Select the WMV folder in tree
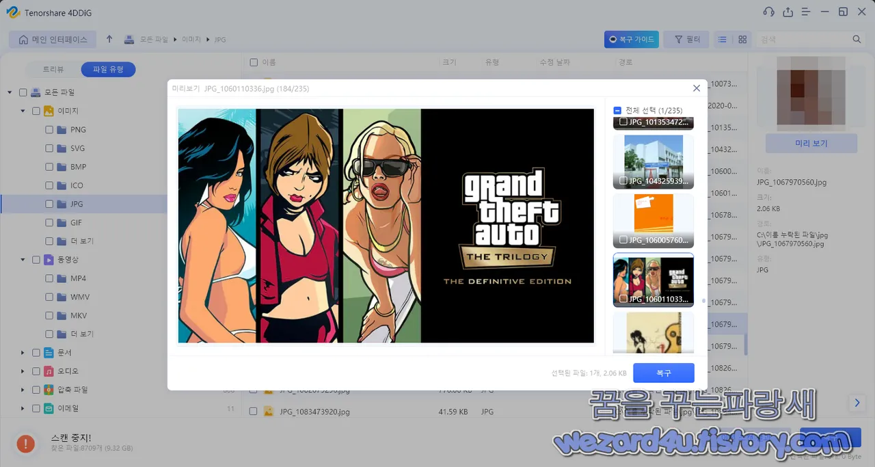The height and width of the screenshot is (467, 875). click(x=79, y=297)
